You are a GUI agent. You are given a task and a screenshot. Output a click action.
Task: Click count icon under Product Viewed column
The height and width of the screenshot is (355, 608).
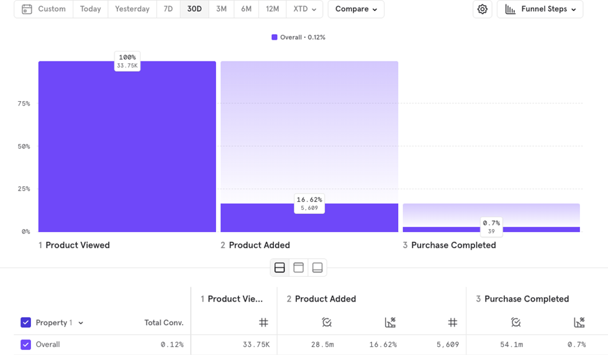263,322
